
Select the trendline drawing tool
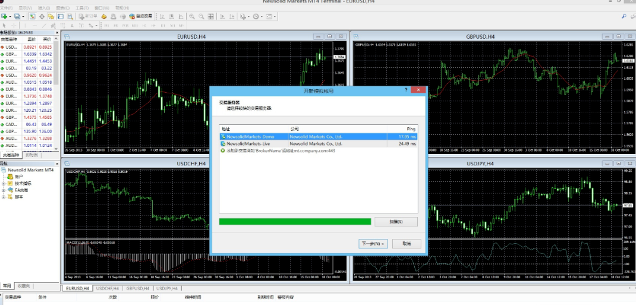click(x=44, y=26)
